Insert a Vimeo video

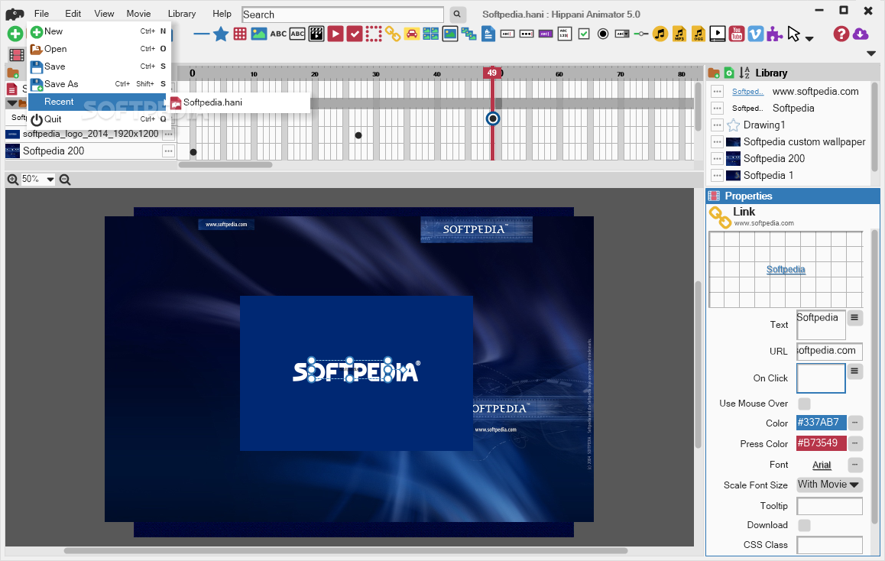(x=755, y=34)
